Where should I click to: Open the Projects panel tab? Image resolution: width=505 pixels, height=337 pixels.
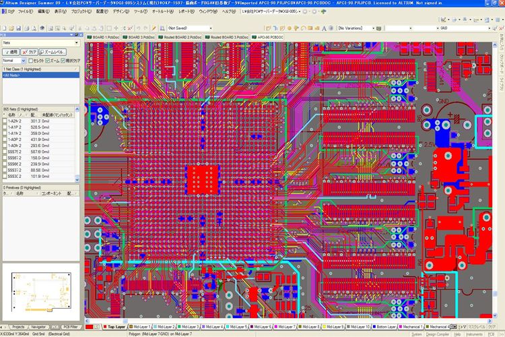(18, 327)
